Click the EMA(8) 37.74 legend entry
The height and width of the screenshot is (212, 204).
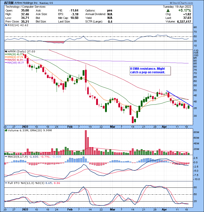pos(14,57)
